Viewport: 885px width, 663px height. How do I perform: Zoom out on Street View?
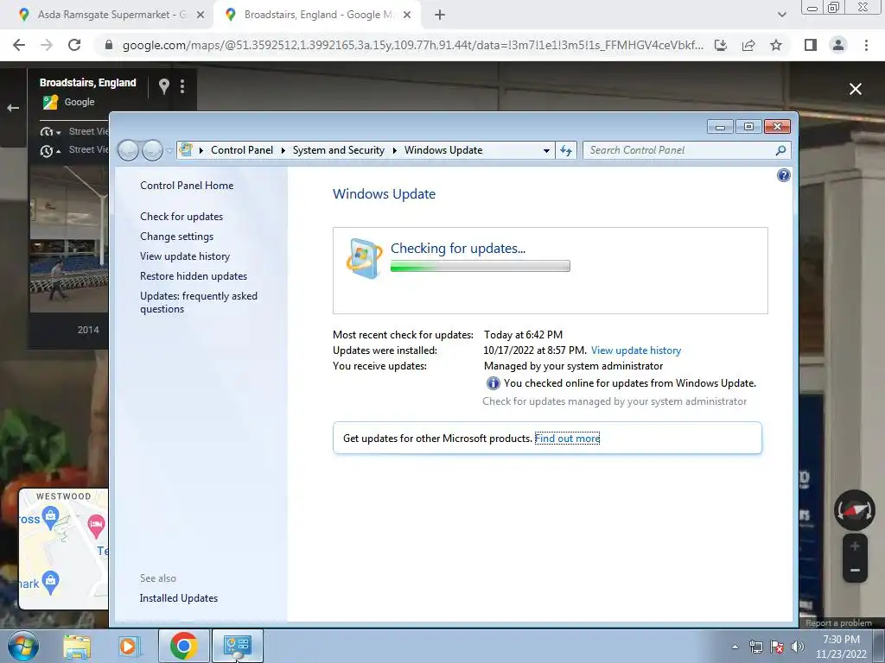[855, 570]
